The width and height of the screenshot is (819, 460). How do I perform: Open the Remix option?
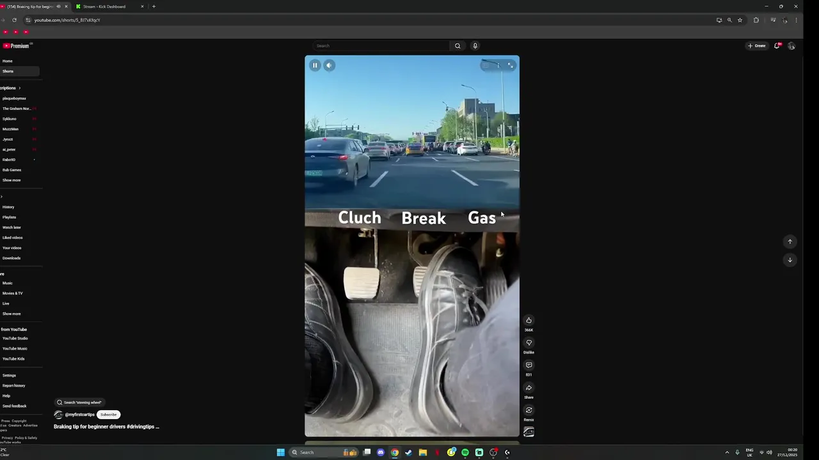(x=529, y=410)
